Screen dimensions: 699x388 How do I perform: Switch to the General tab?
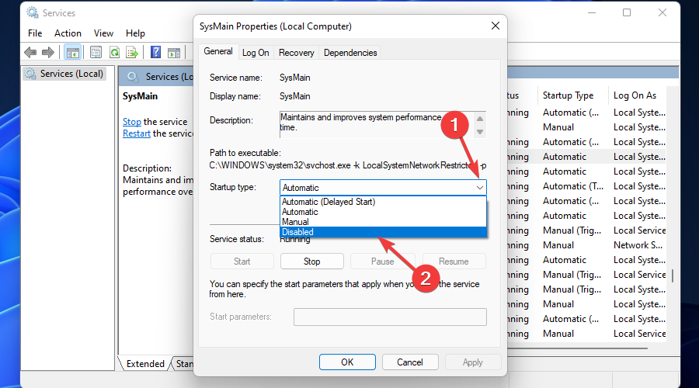point(218,51)
